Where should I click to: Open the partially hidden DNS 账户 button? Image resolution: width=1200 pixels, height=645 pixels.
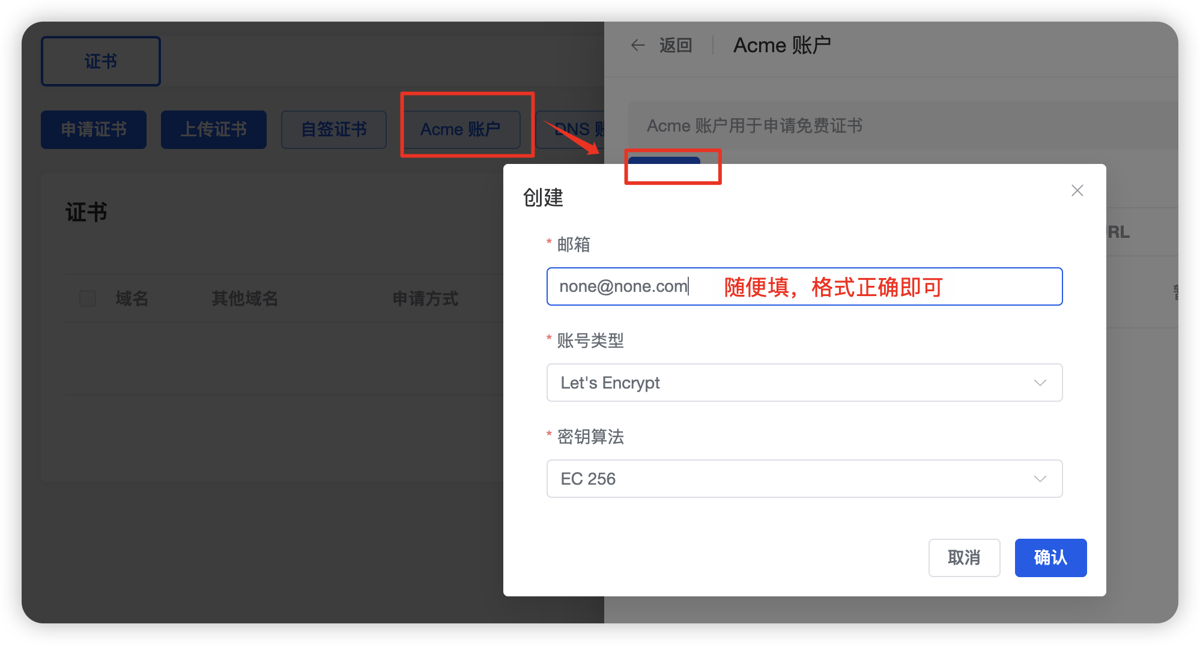coord(571,130)
